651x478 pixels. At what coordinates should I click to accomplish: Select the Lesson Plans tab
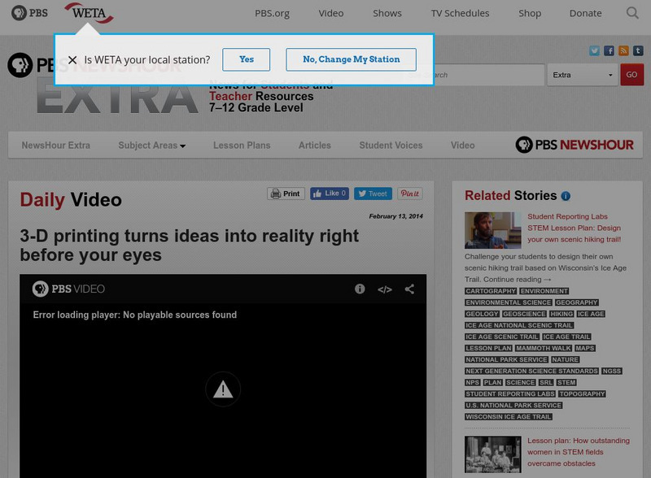pos(242,146)
